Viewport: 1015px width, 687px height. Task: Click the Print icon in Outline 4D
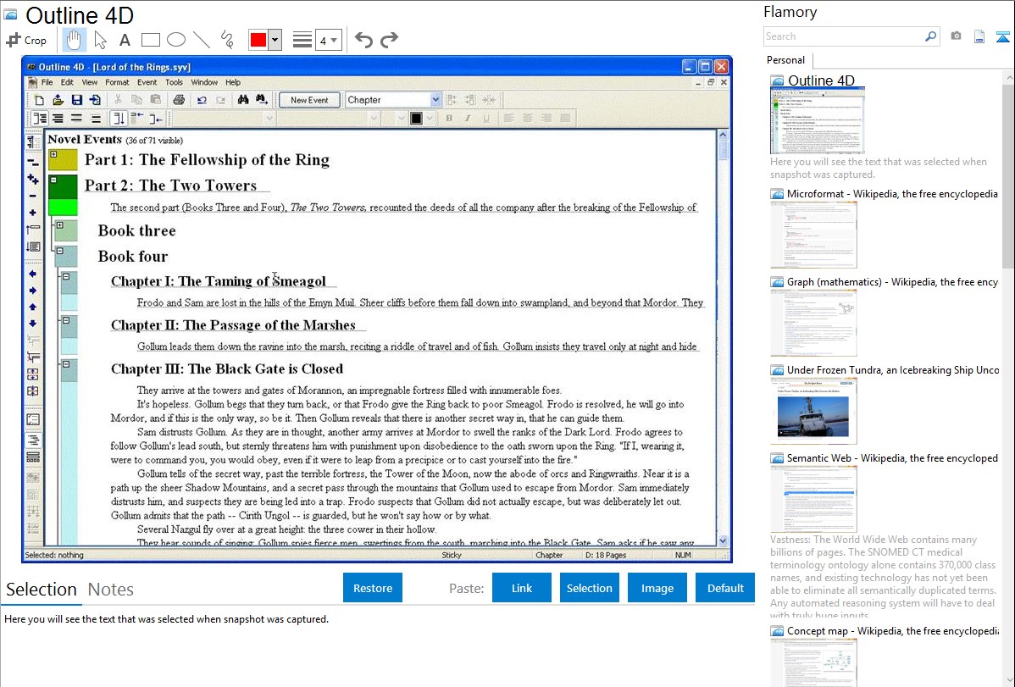[179, 100]
